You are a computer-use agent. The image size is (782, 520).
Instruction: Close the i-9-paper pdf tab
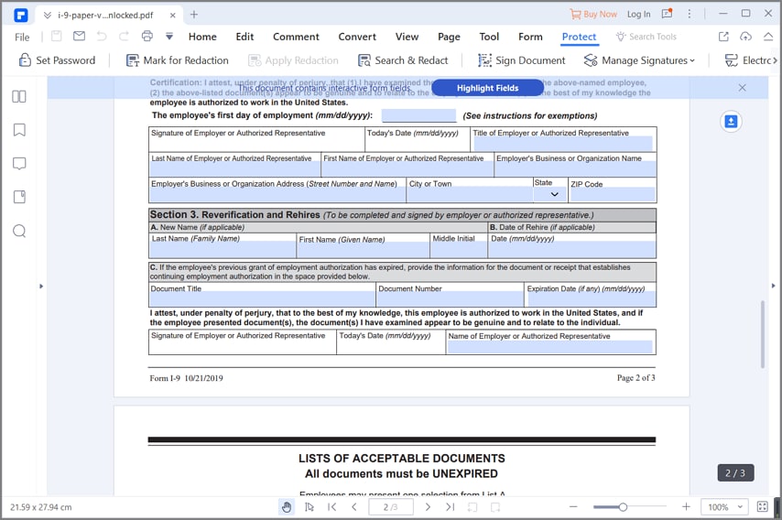pos(172,15)
